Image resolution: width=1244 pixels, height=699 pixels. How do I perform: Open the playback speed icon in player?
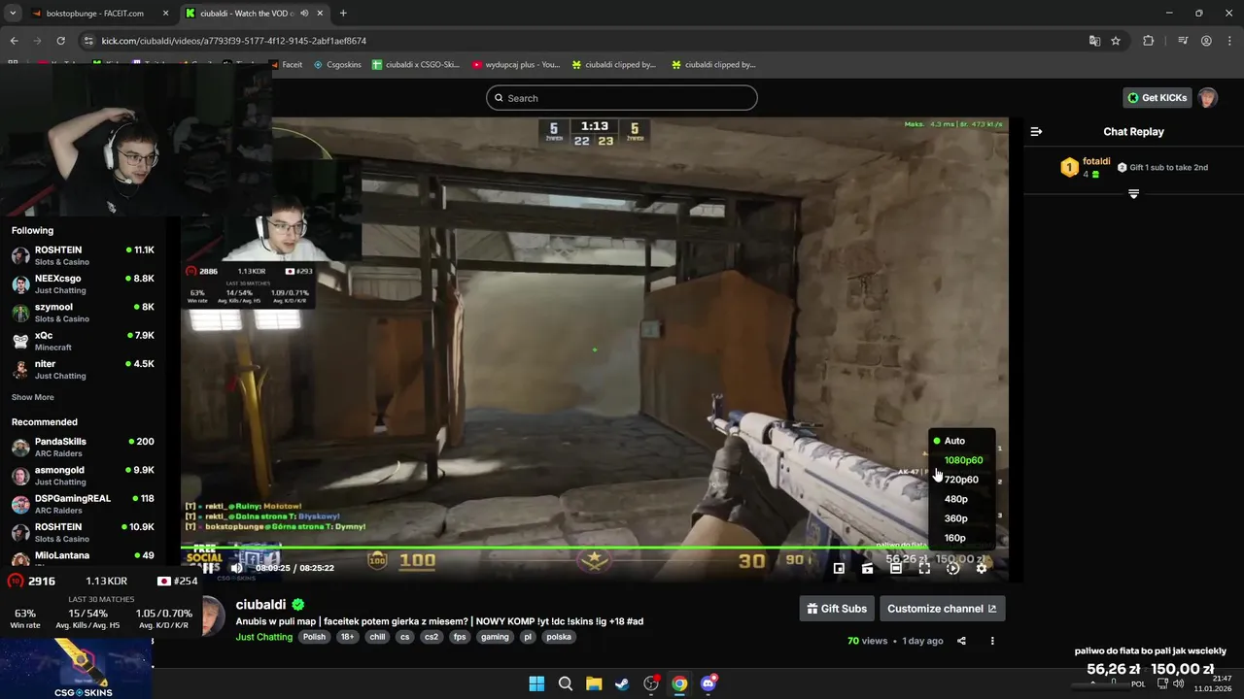(x=953, y=568)
